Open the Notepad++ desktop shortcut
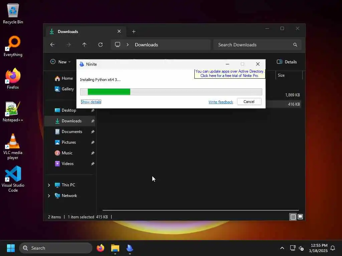The image size is (342, 256). (x=13, y=111)
